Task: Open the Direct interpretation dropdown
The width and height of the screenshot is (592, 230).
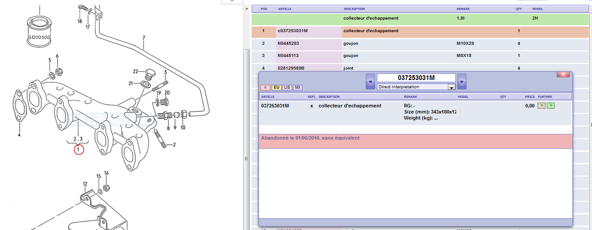Action: (452, 87)
